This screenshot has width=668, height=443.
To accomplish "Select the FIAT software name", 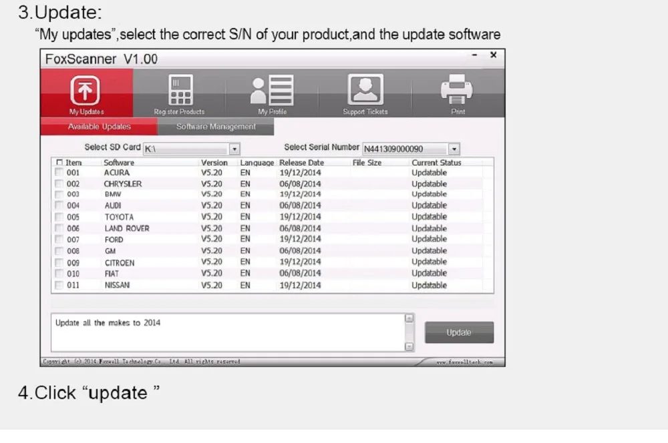I will tap(112, 274).
